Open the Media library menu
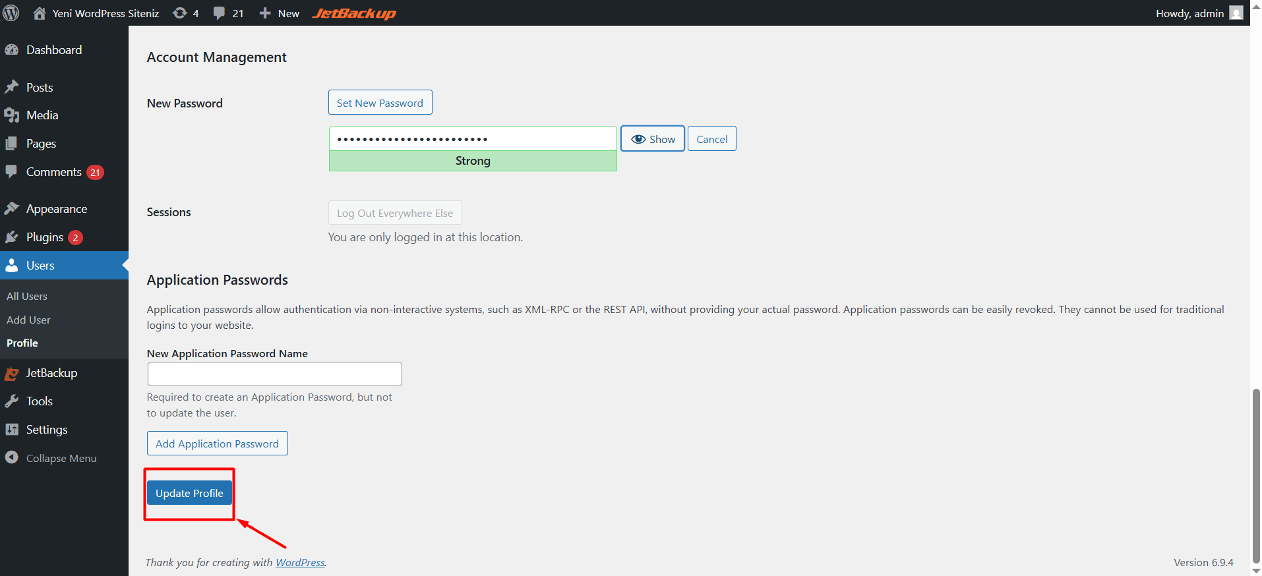The width and height of the screenshot is (1262, 576). 42,115
